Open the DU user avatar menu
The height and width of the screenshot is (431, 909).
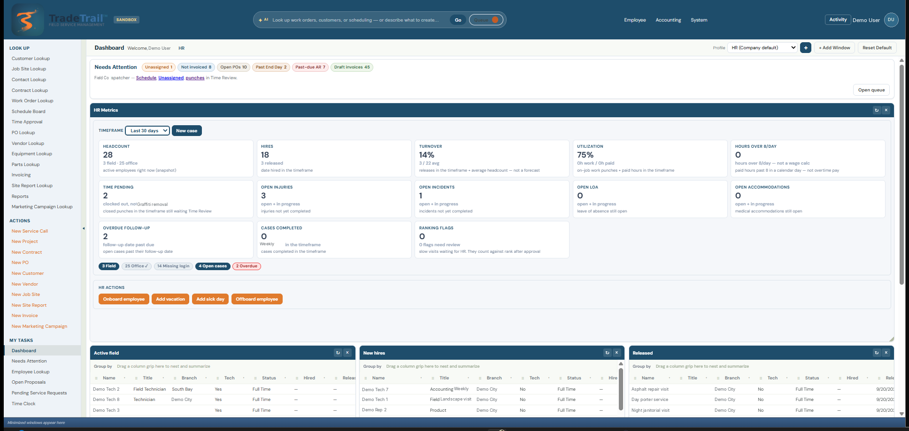click(891, 20)
